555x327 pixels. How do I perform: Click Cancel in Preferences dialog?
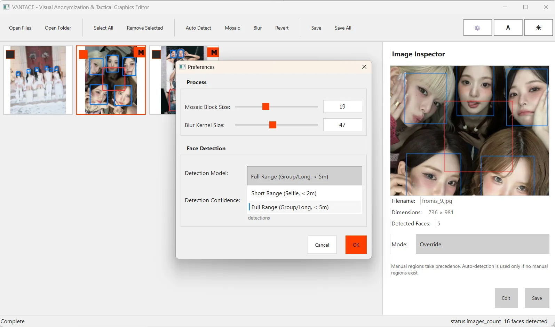(322, 245)
